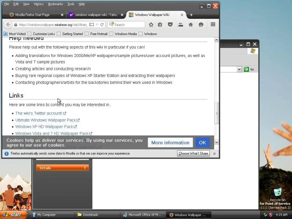This screenshot has height=219, width=292.
Task: Click Windows flag logo in background window
Action: click(253, 51)
